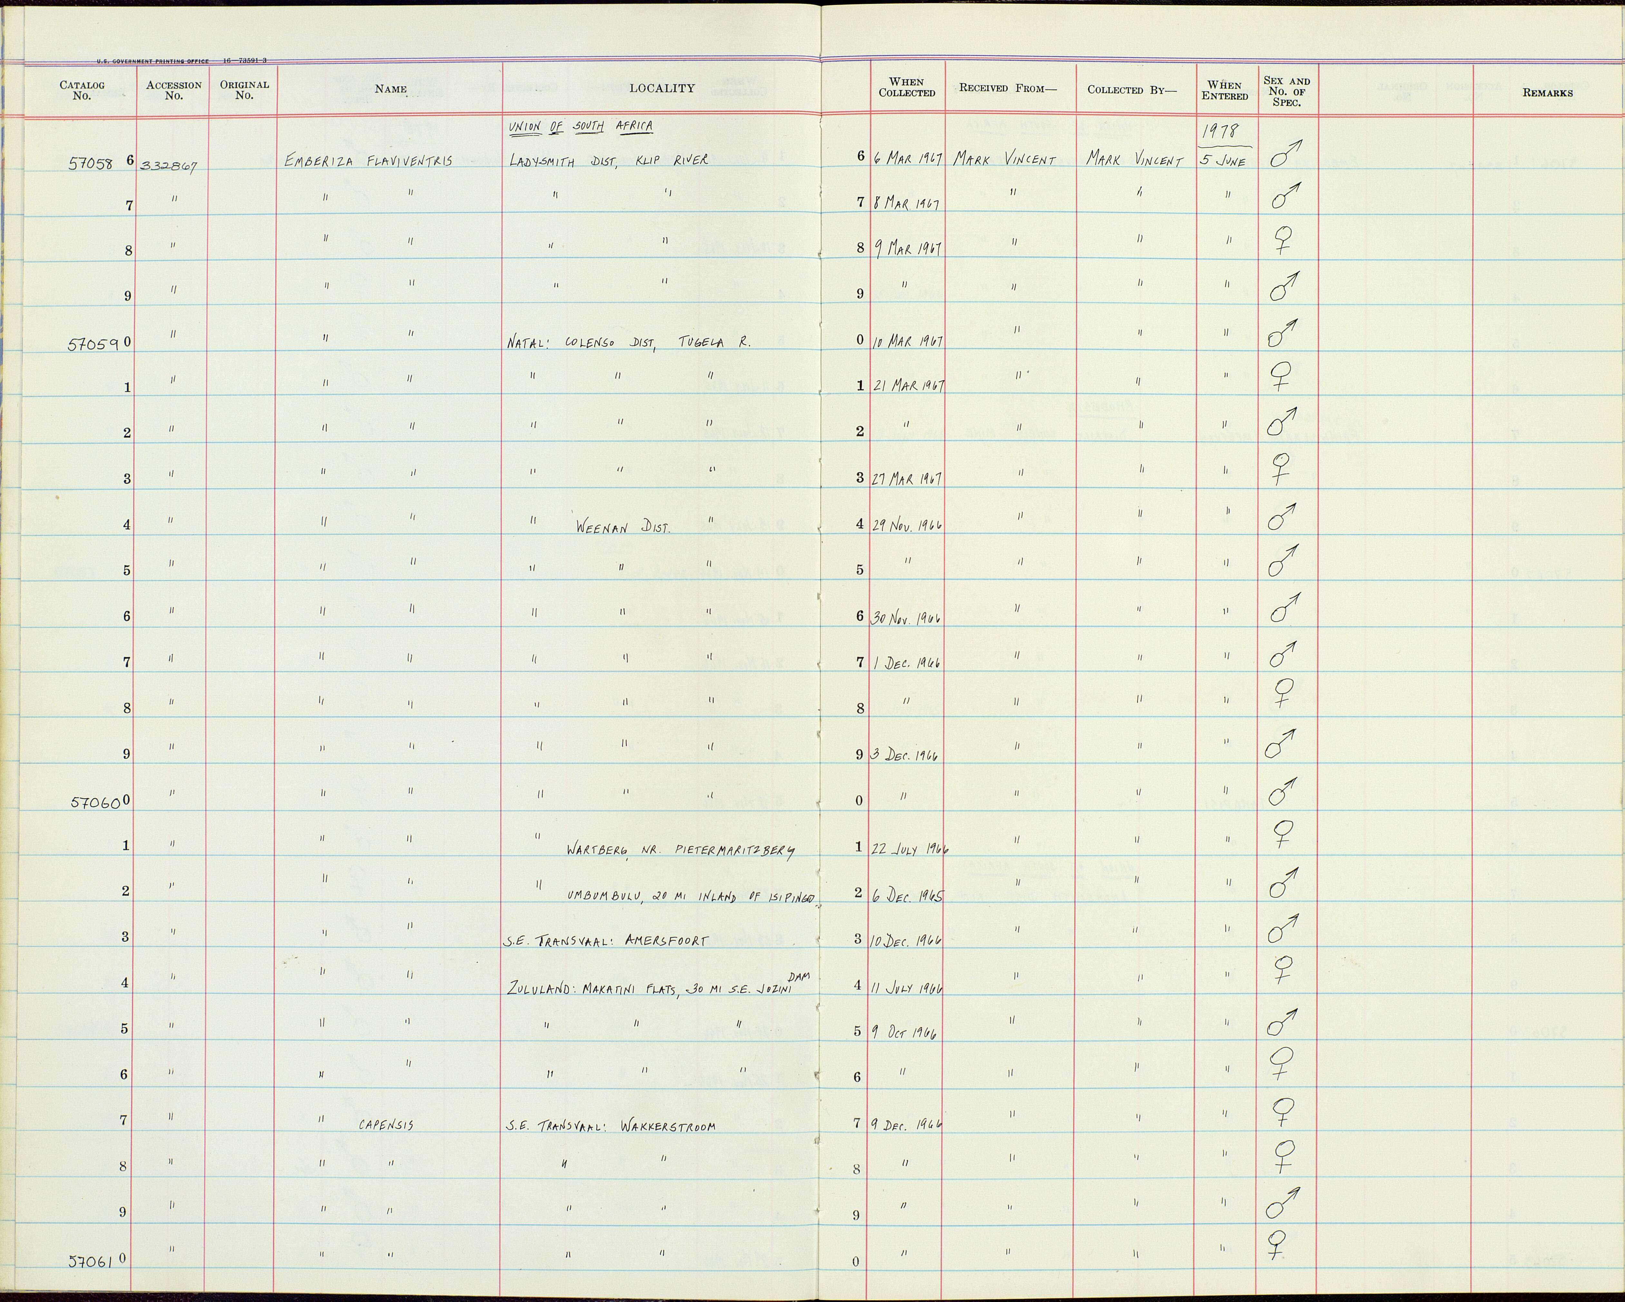This screenshot has width=1625, height=1302.
Task: Select the entry date '5 June'
Action: coord(1223,160)
